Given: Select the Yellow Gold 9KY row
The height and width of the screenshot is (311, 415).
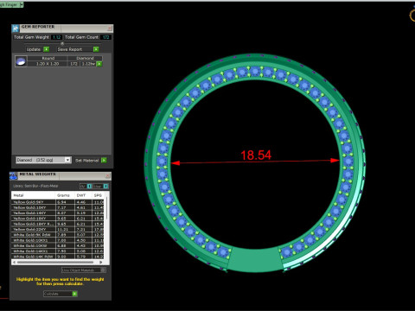Looking at the screenshot, I should coord(58,202).
